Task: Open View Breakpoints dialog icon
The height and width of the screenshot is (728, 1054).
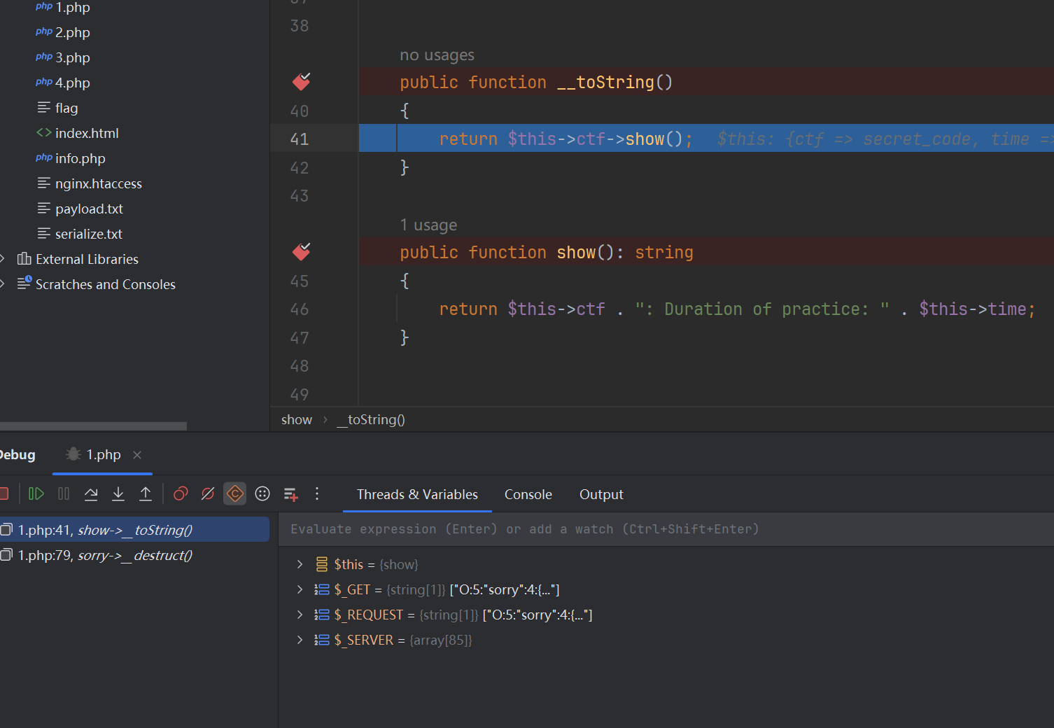Action: coord(181,494)
